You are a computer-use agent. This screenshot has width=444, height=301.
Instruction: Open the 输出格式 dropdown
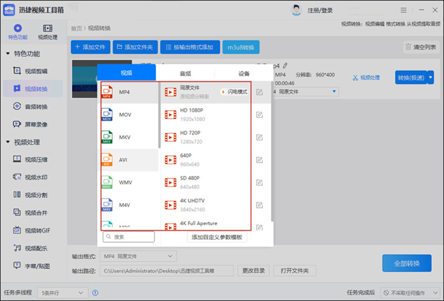[x=138, y=256]
